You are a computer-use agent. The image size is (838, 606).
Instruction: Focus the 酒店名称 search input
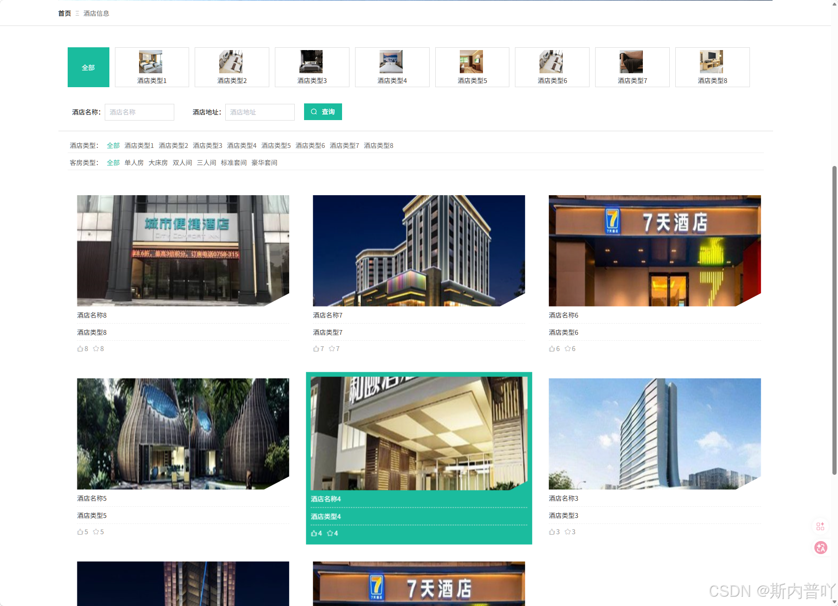point(140,112)
